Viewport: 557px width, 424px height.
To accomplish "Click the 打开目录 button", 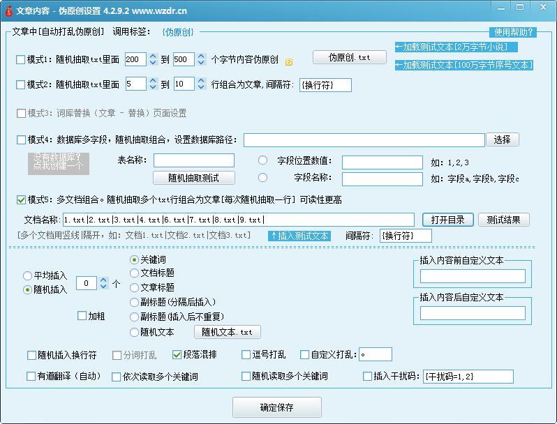I will 447,220.
